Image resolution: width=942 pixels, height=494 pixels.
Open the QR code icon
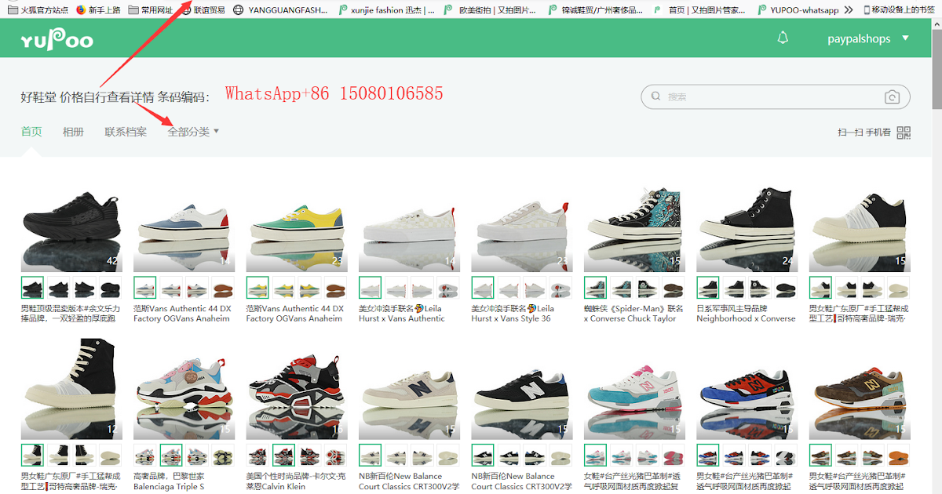pyautogui.click(x=904, y=132)
